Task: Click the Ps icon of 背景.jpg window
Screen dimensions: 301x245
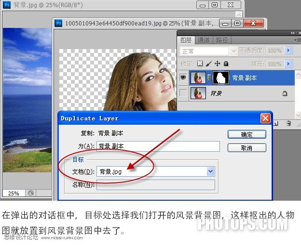Action: [7, 5]
